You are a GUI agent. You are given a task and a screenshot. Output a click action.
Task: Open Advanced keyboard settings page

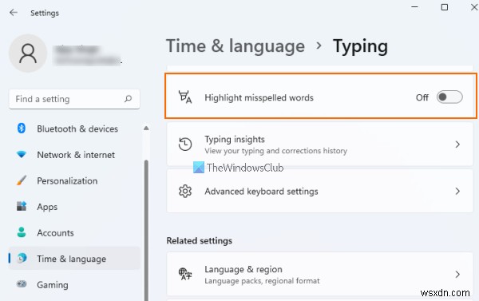[319, 192]
